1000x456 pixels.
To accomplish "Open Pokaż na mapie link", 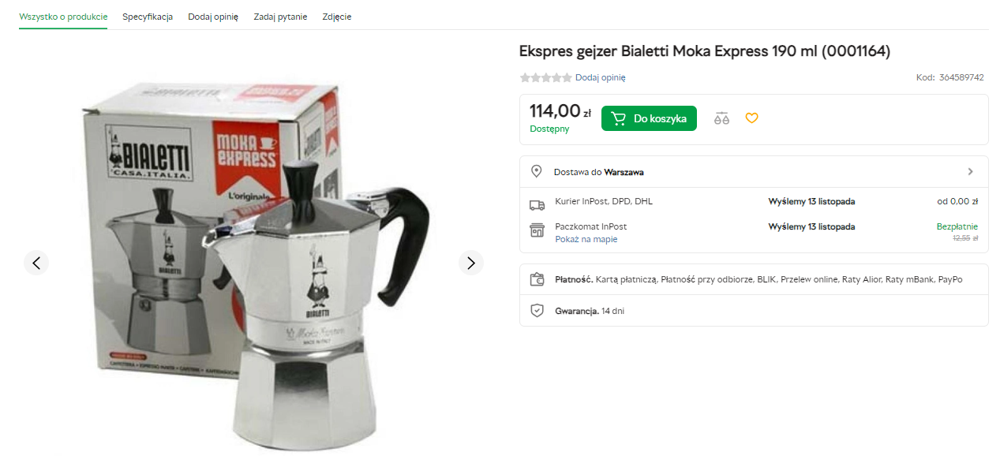I will pos(586,239).
